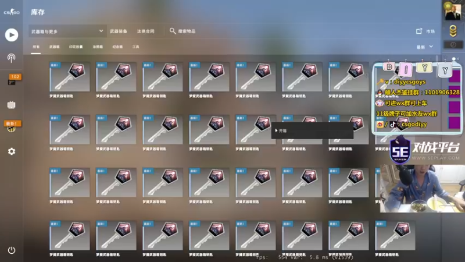This screenshot has width=465, height=262.
Task: Select the fifth key in the bottom row
Action: click(x=256, y=235)
